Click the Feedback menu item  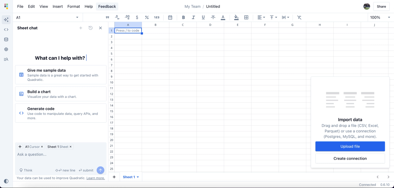[x=107, y=6]
